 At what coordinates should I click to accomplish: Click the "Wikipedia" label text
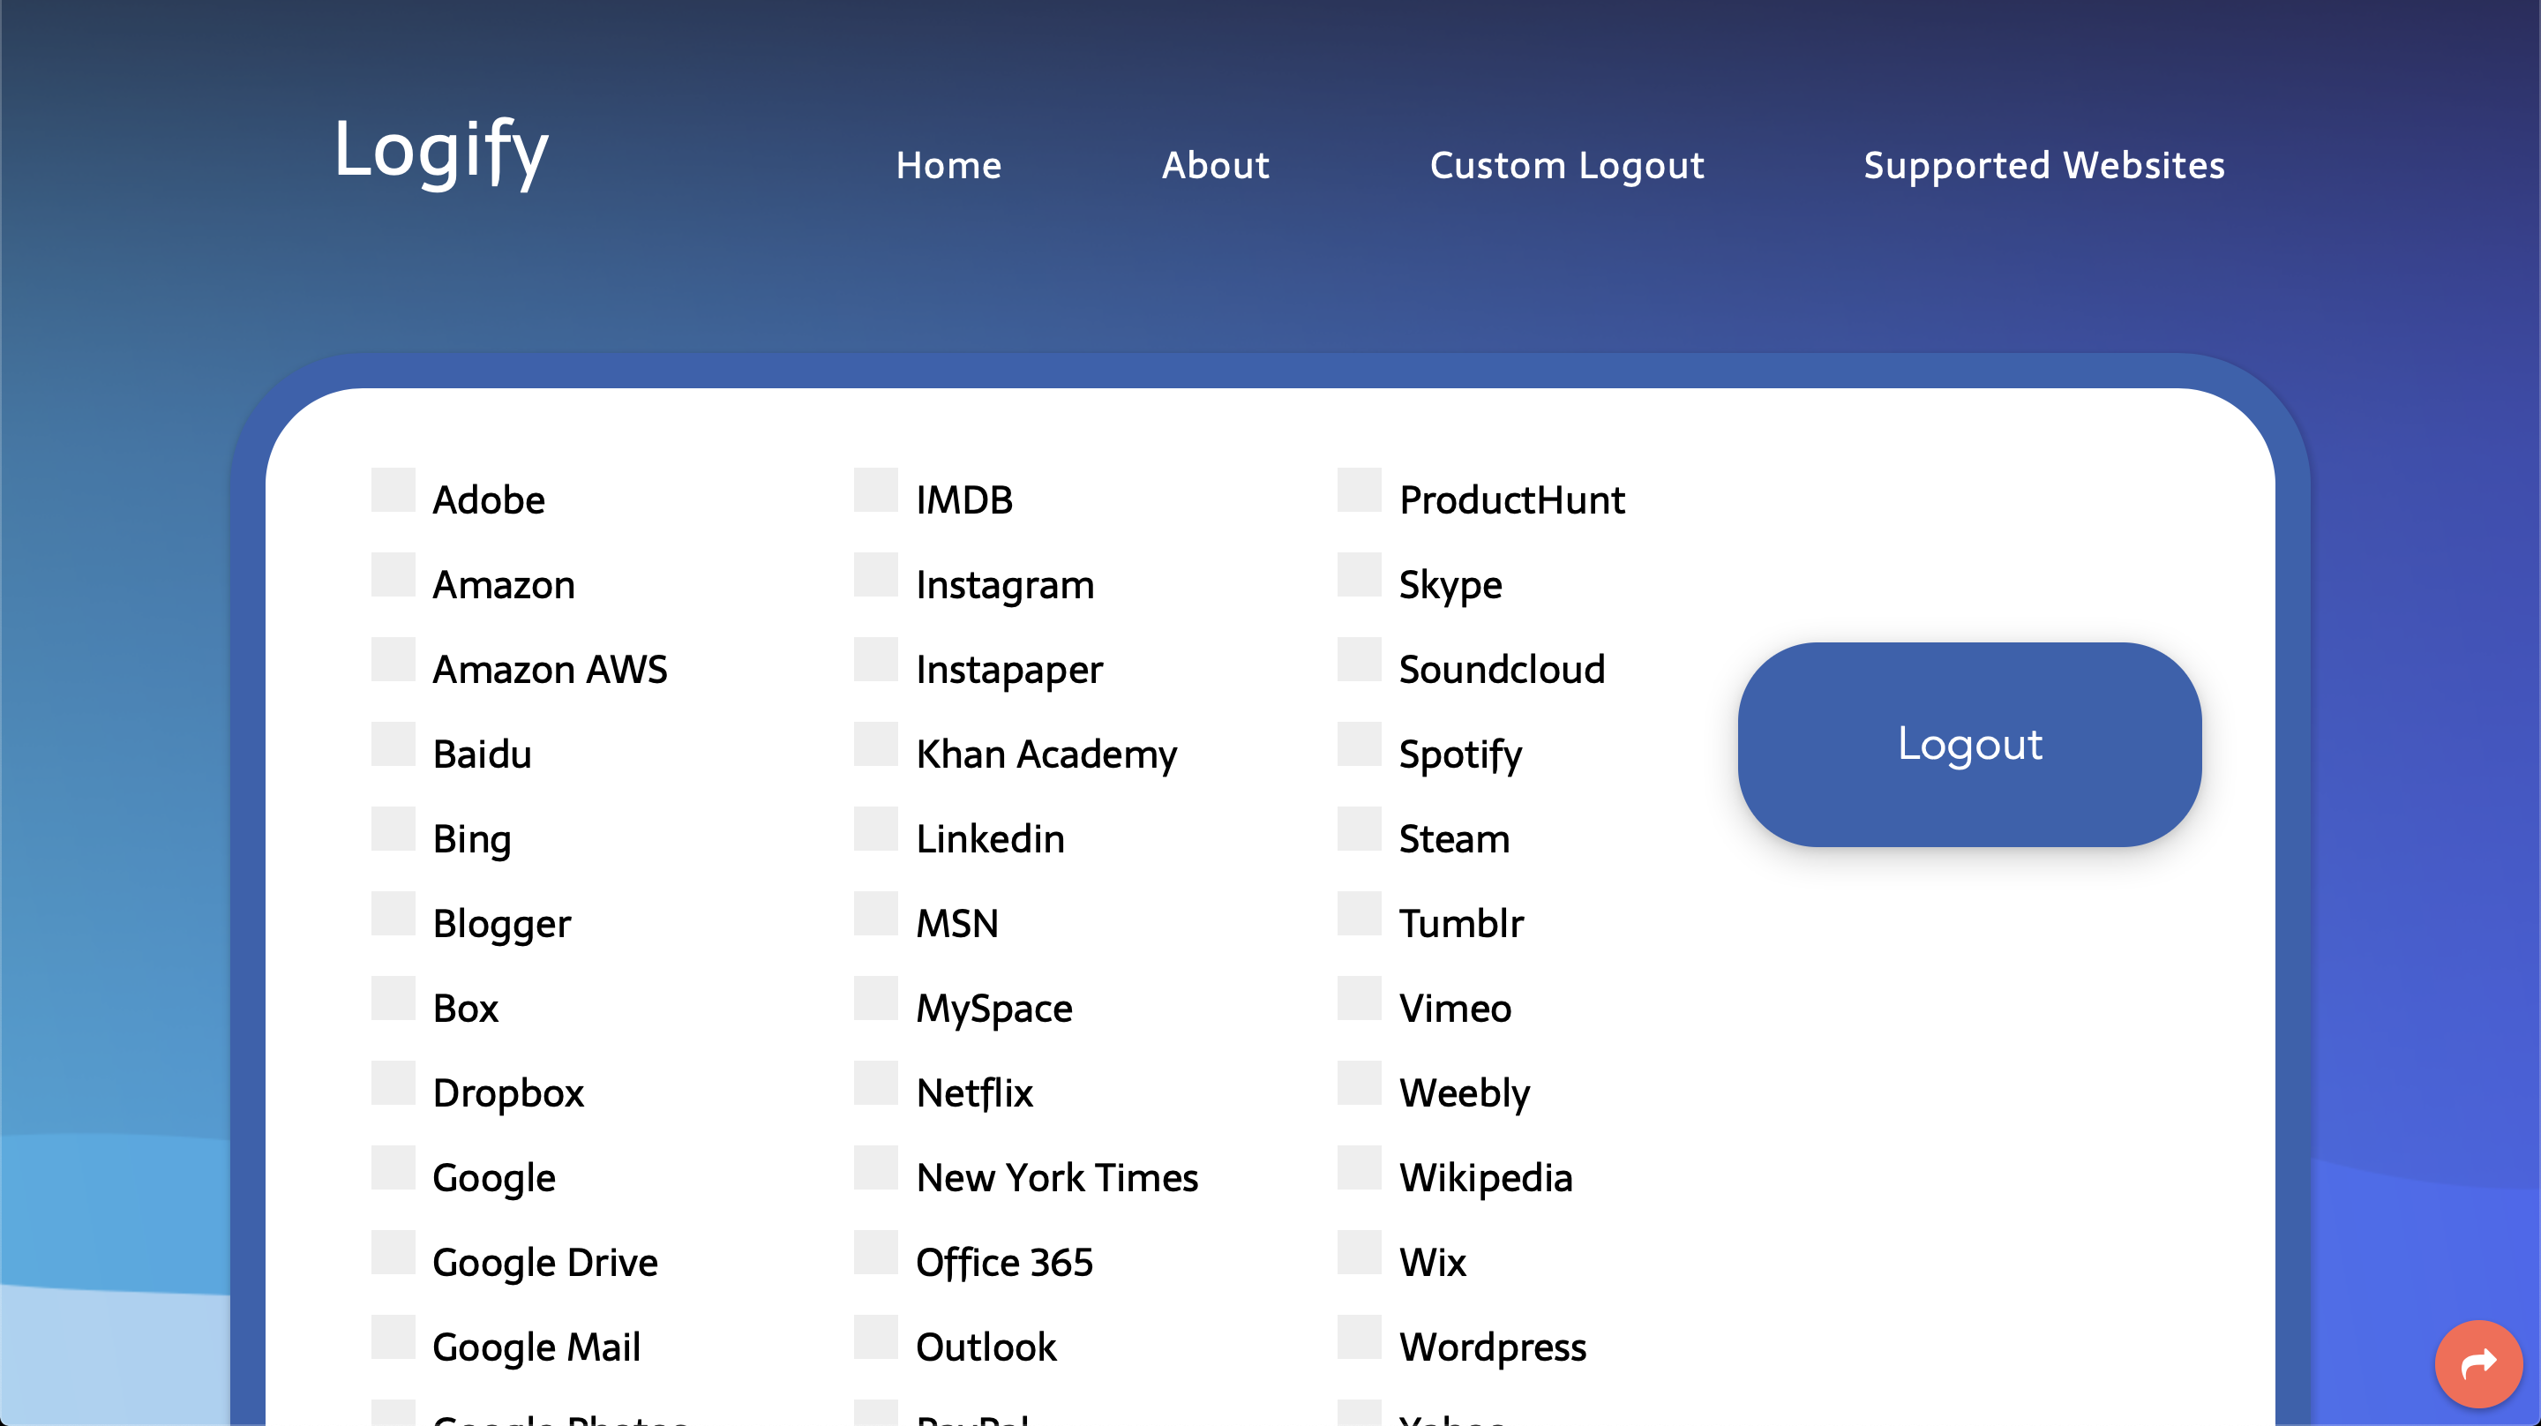click(x=1486, y=1181)
